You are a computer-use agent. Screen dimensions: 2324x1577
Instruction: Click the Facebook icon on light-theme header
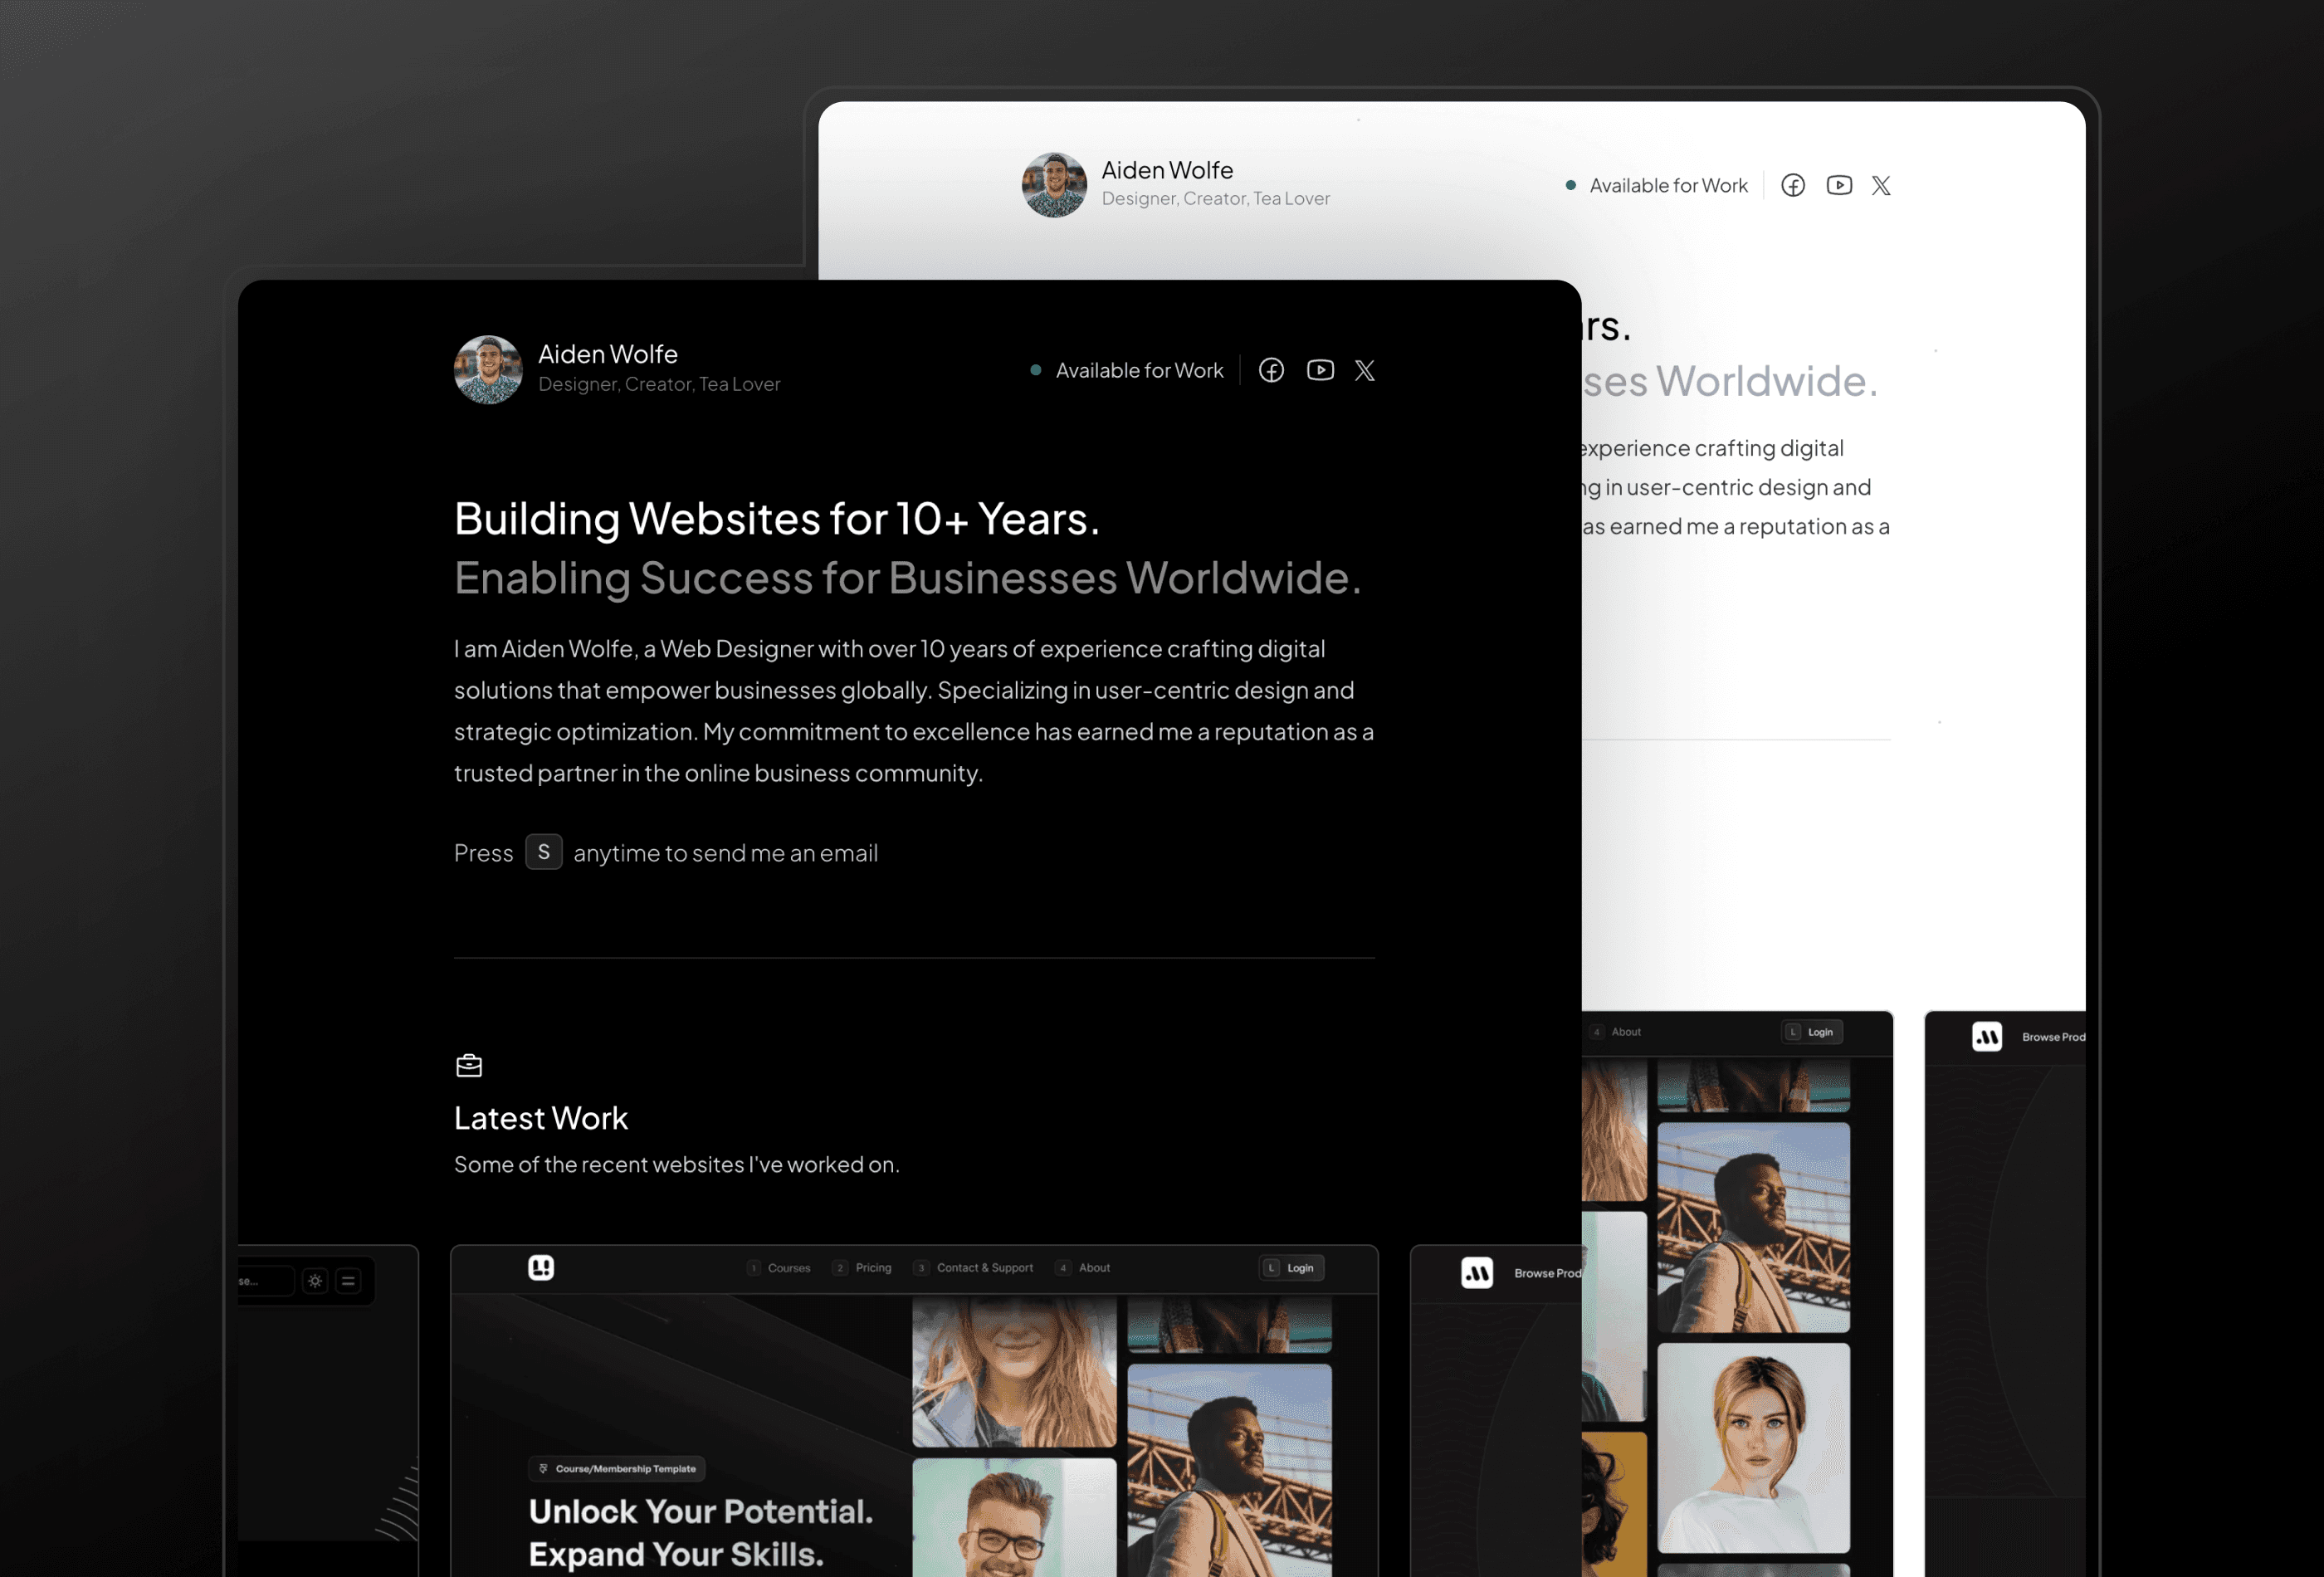tap(1794, 185)
